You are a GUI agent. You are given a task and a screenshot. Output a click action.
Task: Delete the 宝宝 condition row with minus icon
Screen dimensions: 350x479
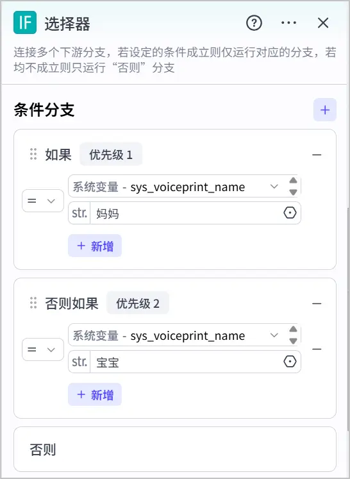point(317,349)
